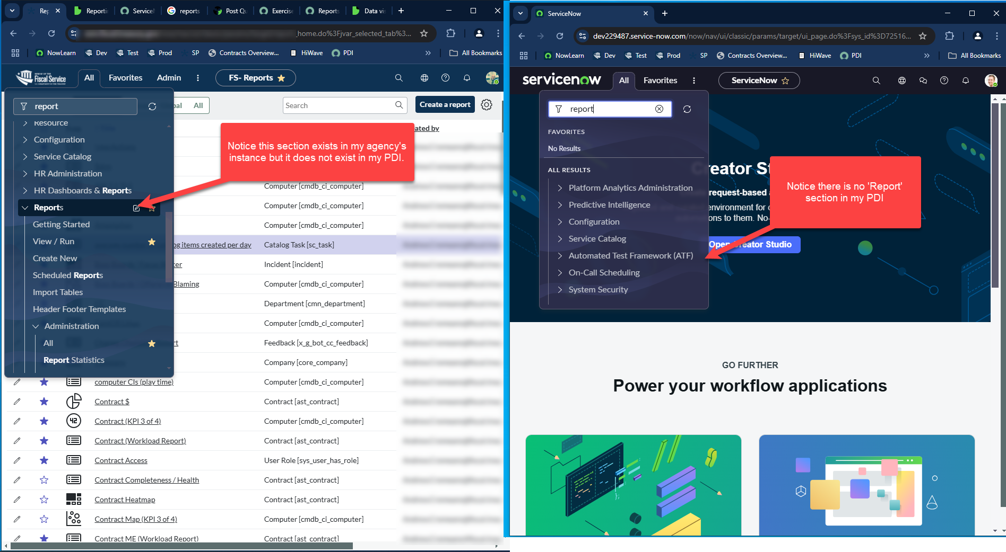Open search magnifier in PDI ServiceNow header
This screenshot has height=552, width=1006.
pos(875,81)
